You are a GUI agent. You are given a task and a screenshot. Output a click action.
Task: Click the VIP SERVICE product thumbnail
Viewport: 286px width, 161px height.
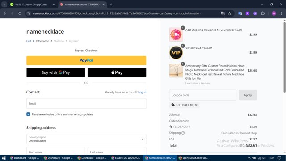[x=176, y=53]
